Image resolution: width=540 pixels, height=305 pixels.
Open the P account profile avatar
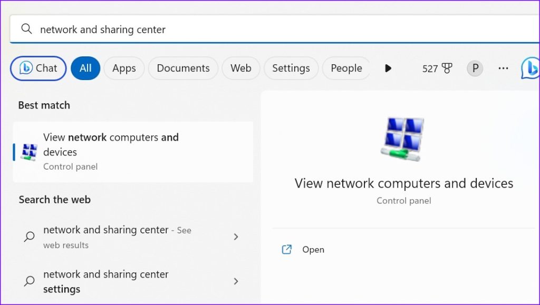pyautogui.click(x=475, y=68)
